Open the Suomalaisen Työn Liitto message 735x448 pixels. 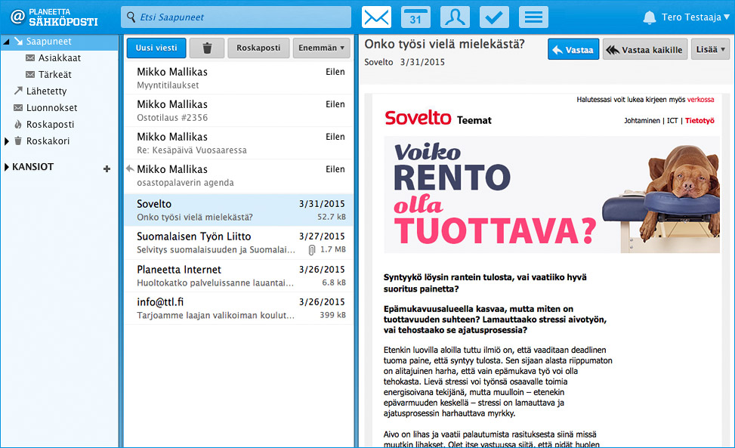coord(239,243)
